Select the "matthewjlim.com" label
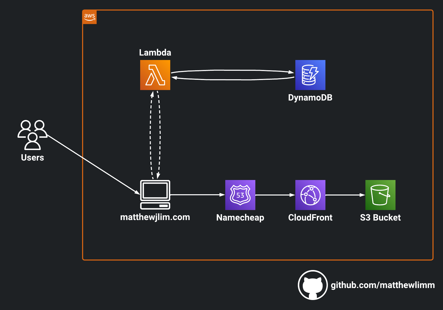 (155, 217)
